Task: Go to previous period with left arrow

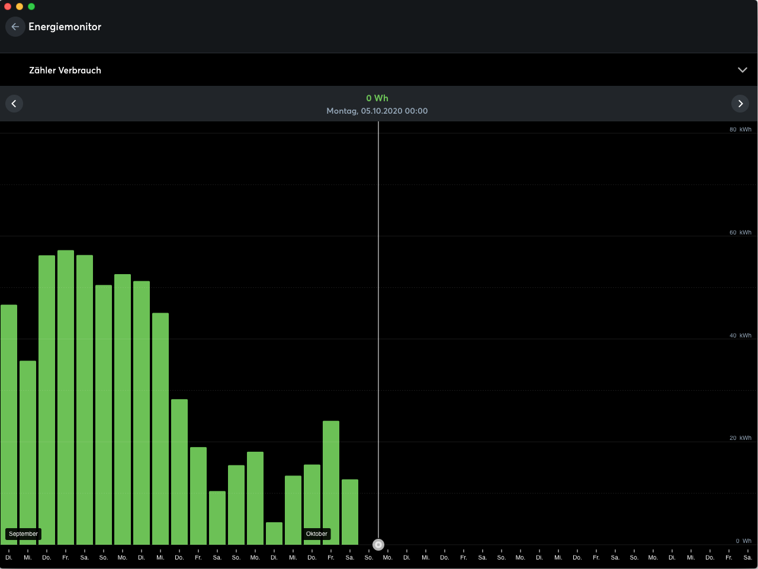Action: [x=14, y=104]
